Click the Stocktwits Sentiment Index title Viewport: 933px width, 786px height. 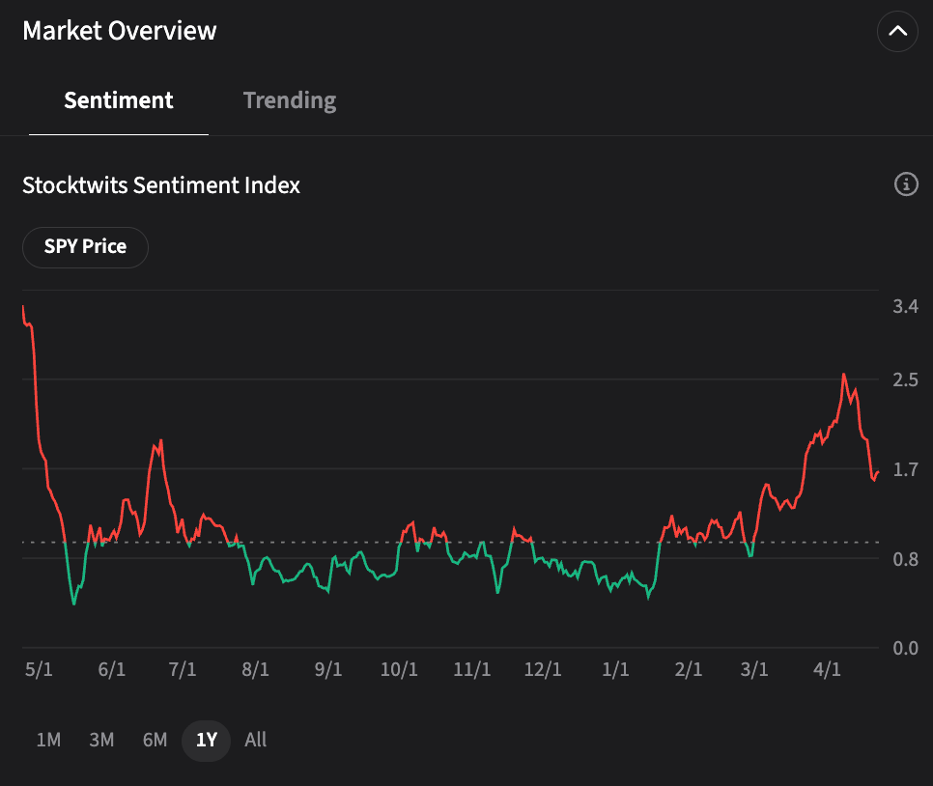tap(161, 185)
